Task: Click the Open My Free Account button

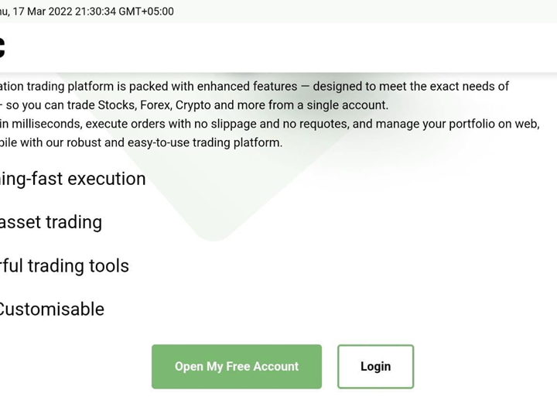Action: coord(236,366)
